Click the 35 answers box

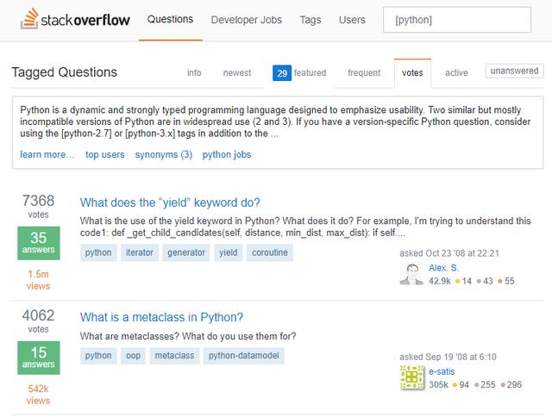click(38, 243)
